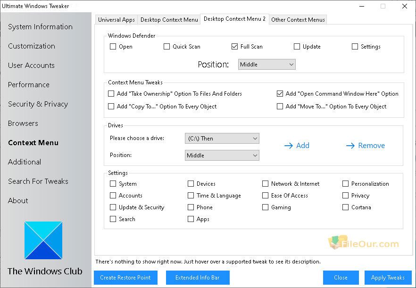Viewport: 416px width, 288px height.
Task: Toggle the Take Ownership option checkbox
Action: pos(111,94)
